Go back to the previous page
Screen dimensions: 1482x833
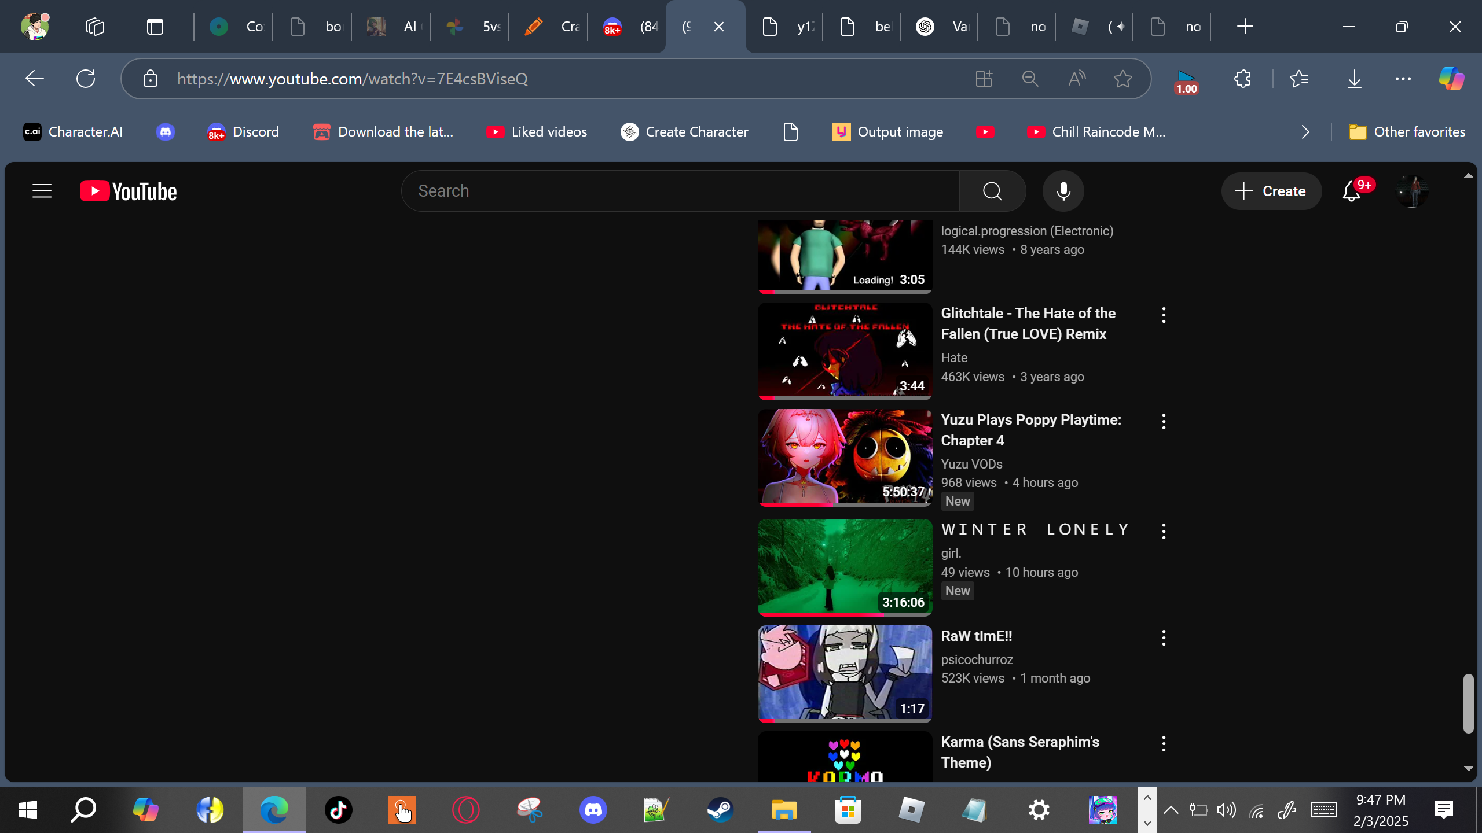(35, 78)
